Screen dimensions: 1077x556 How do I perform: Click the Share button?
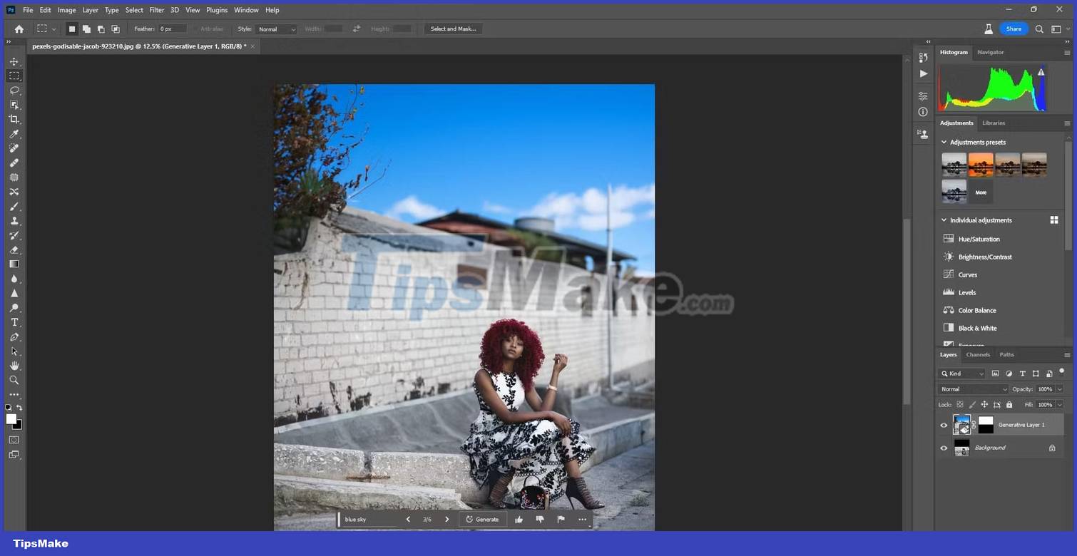pyautogui.click(x=1014, y=29)
